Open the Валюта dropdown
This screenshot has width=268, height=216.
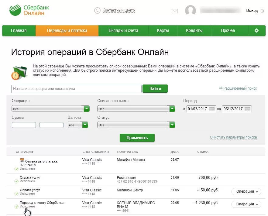(x=78, y=125)
